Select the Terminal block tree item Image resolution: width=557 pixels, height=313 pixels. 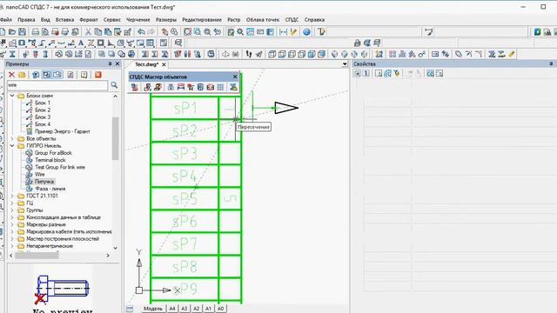50,160
